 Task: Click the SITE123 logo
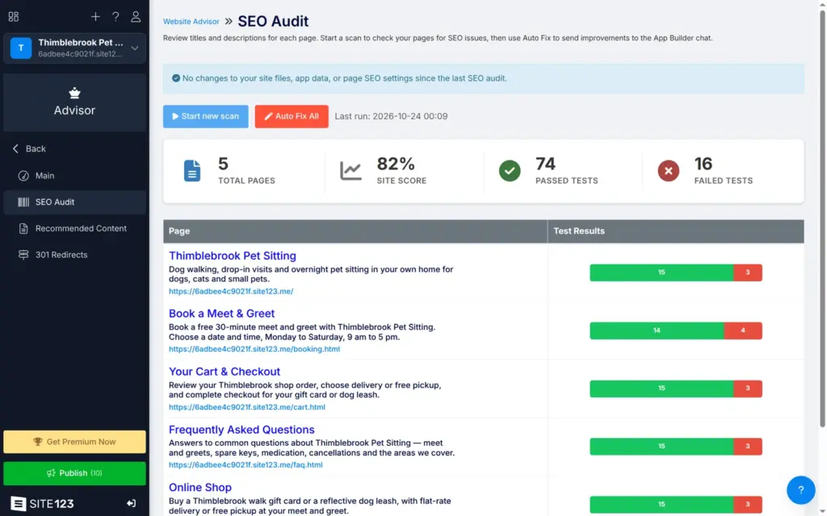click(x=42, y=504)
